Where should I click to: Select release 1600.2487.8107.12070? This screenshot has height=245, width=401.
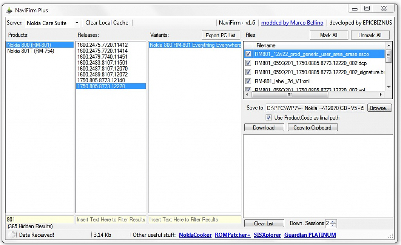click(111, 68)
